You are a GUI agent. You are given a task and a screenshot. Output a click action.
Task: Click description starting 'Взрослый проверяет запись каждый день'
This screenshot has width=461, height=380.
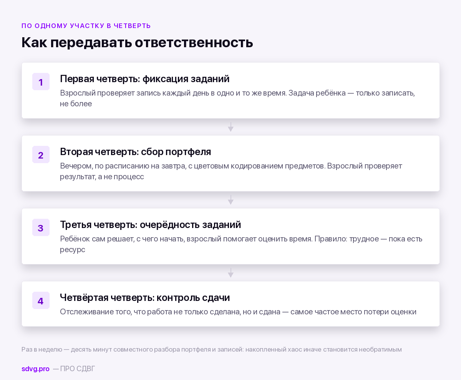tap(237, 98)
